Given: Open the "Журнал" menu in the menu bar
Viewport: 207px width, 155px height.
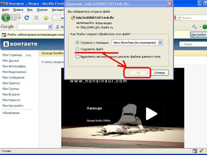Looking at the screenshot, I should point(42,10).
